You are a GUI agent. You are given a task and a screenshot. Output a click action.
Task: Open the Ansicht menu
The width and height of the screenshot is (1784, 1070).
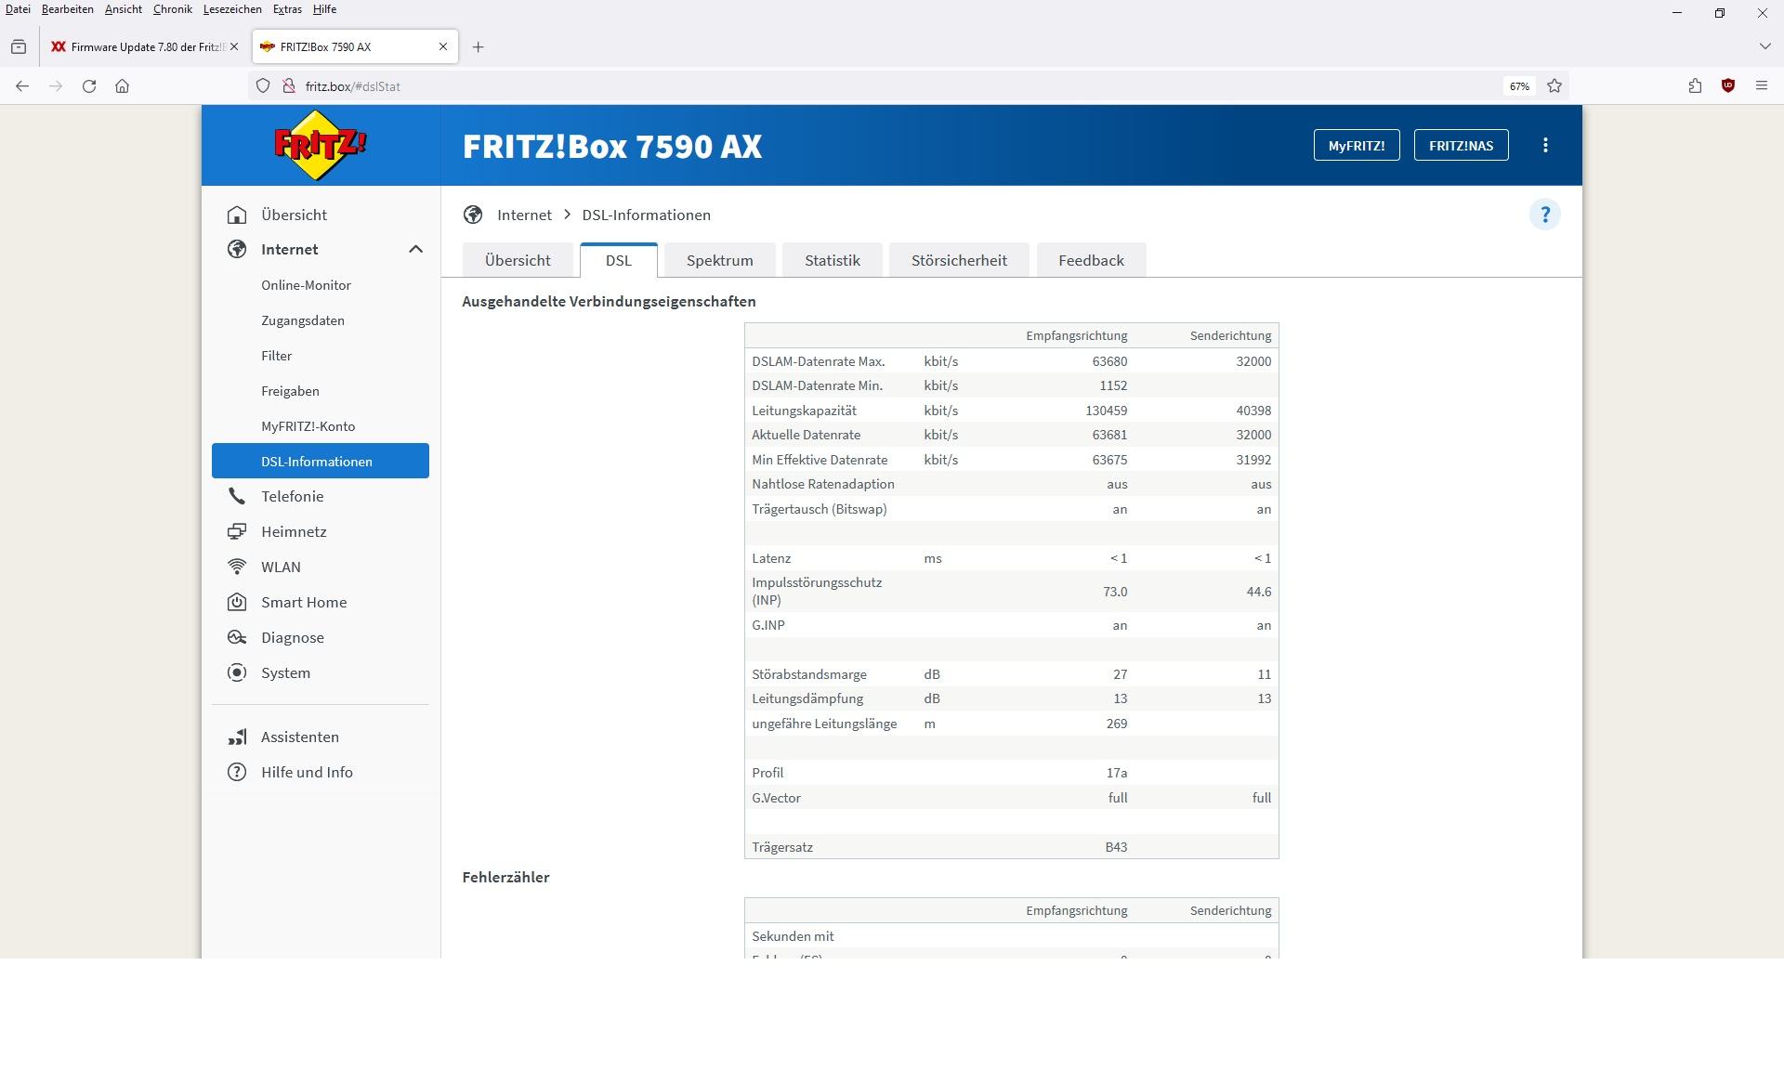[x=124, y=9]
